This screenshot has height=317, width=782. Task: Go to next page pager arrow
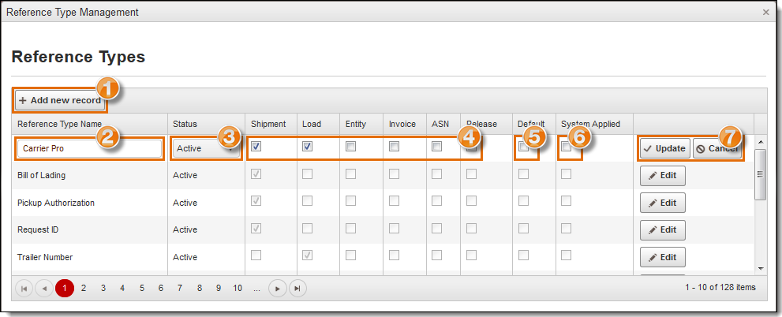(x=277, y=289)
